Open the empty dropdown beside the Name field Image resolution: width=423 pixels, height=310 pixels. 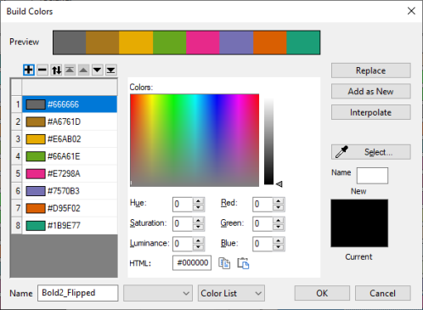(x=158, y=293)
